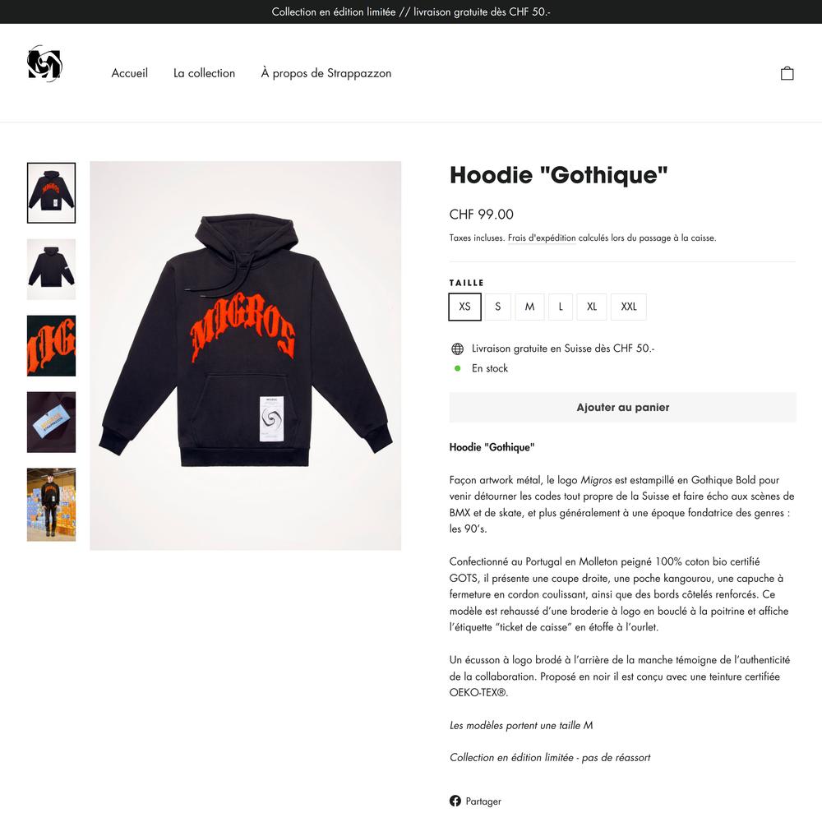Open the shopping cart bag icon
The image size is (822, 822).
tap(787, 73)
